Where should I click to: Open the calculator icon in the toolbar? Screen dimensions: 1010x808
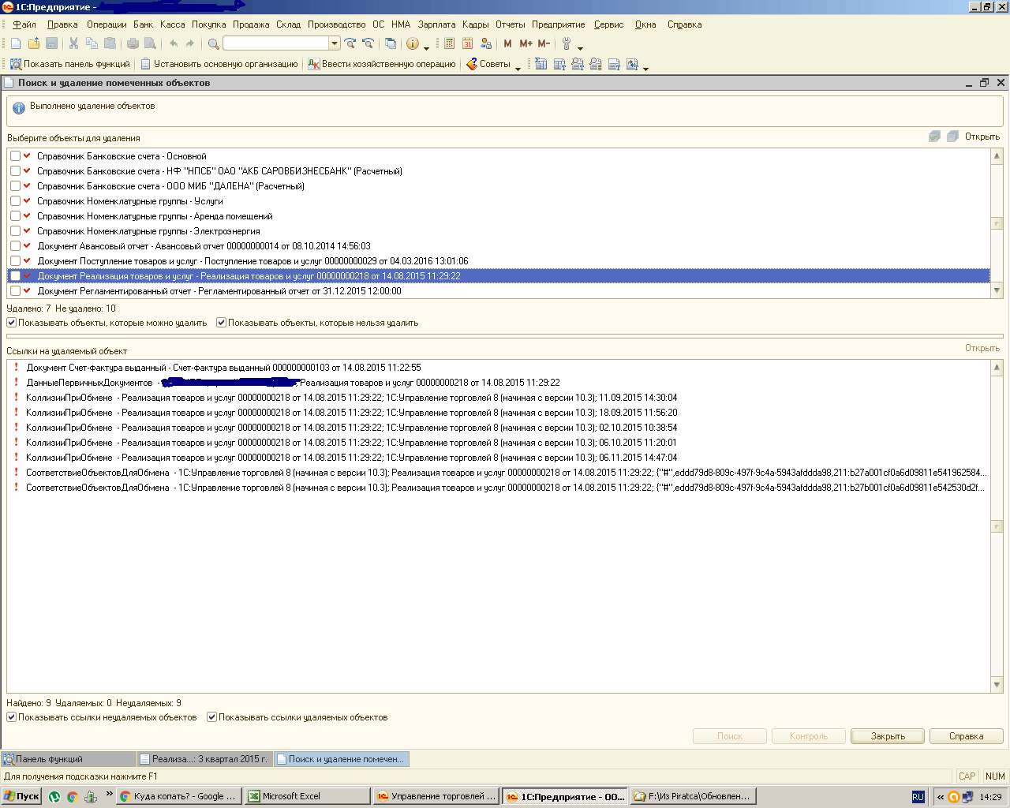pyautogui.click(x=450, y=43)
